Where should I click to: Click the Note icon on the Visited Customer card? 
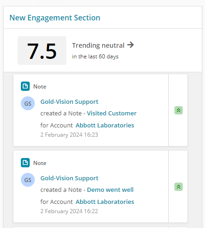tap(25, 86)
